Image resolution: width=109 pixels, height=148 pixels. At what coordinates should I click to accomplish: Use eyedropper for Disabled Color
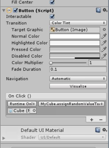click(104, 56)
